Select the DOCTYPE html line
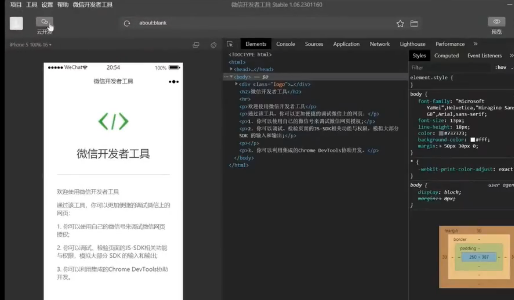Image resolution: width=514 pixels, height=300 pixels. coord(250,54)
